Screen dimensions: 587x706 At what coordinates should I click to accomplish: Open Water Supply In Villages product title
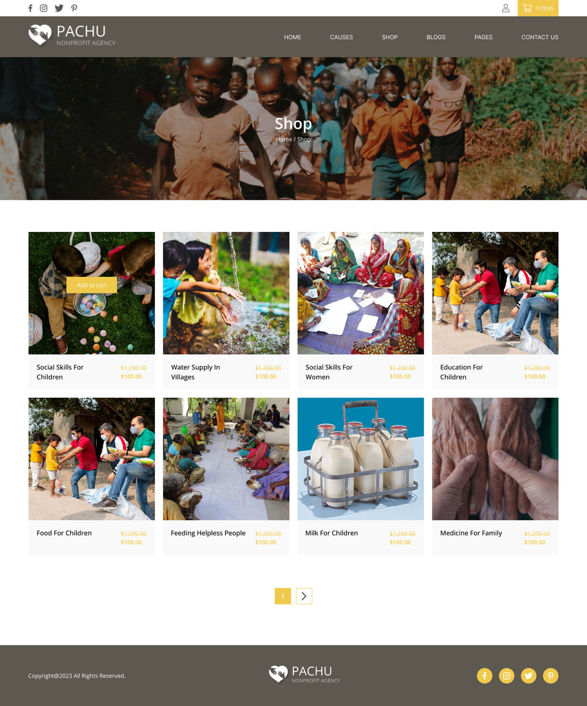pos(196,372)
